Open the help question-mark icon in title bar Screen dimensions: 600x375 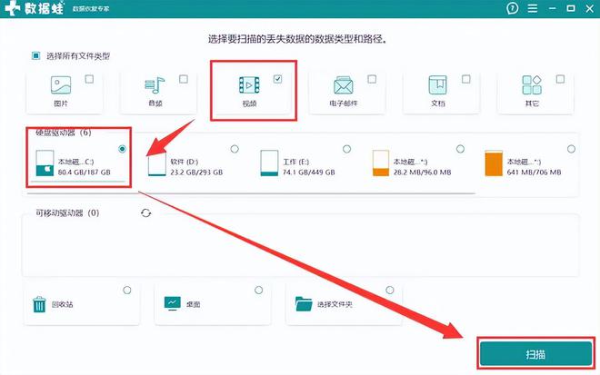point(512,8)
